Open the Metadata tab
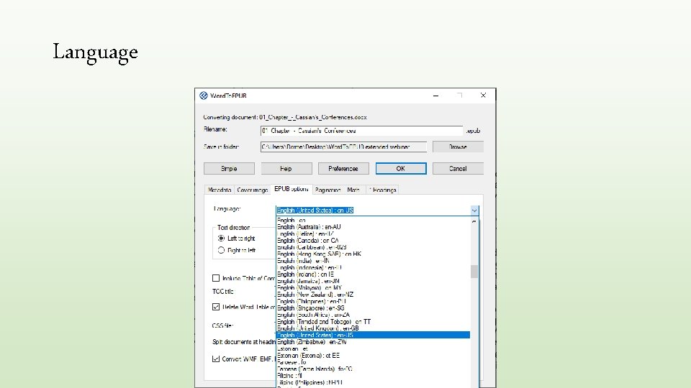 tap(220, 190)
